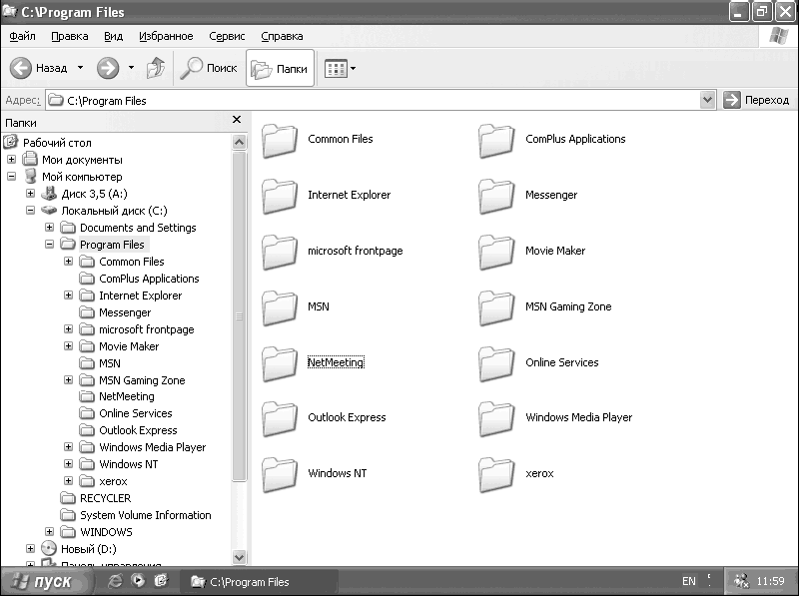Image resolution: width=799 pixels, height=596 pixels.
Task: Open the Файл menu
Action: click(x=22, y=36)
